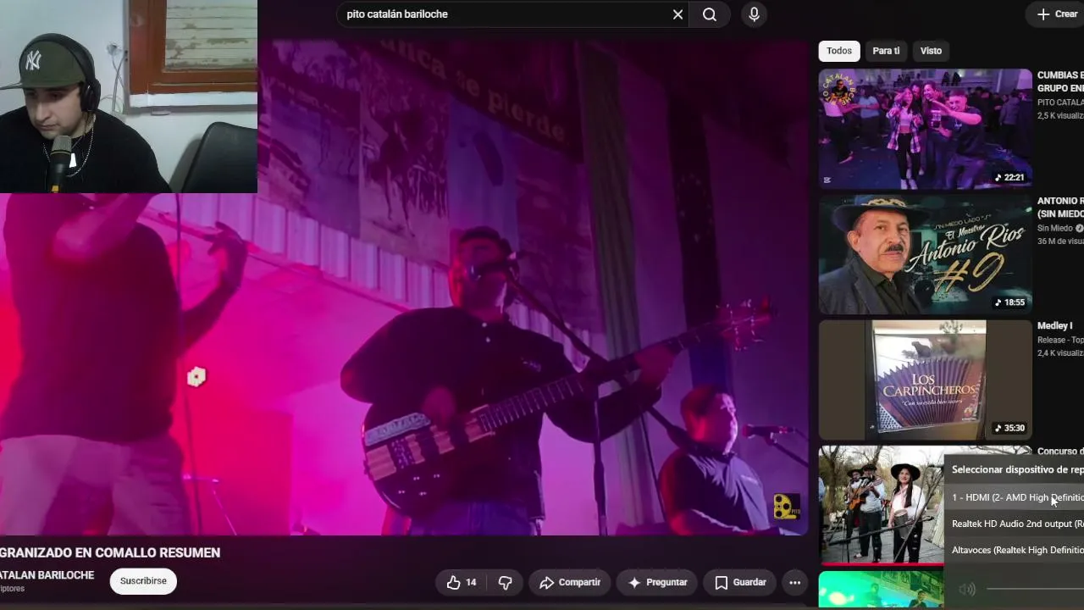Click the Compartir share button

[570, 582]
